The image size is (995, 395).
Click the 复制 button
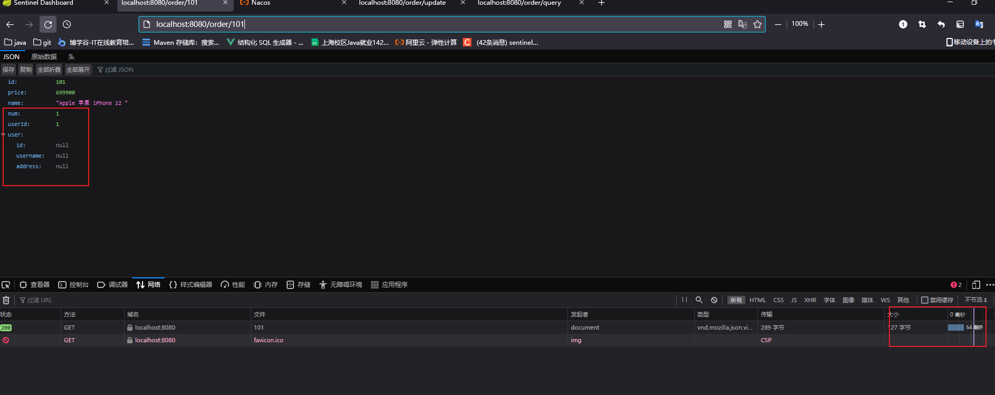click(x=26, y=70)
